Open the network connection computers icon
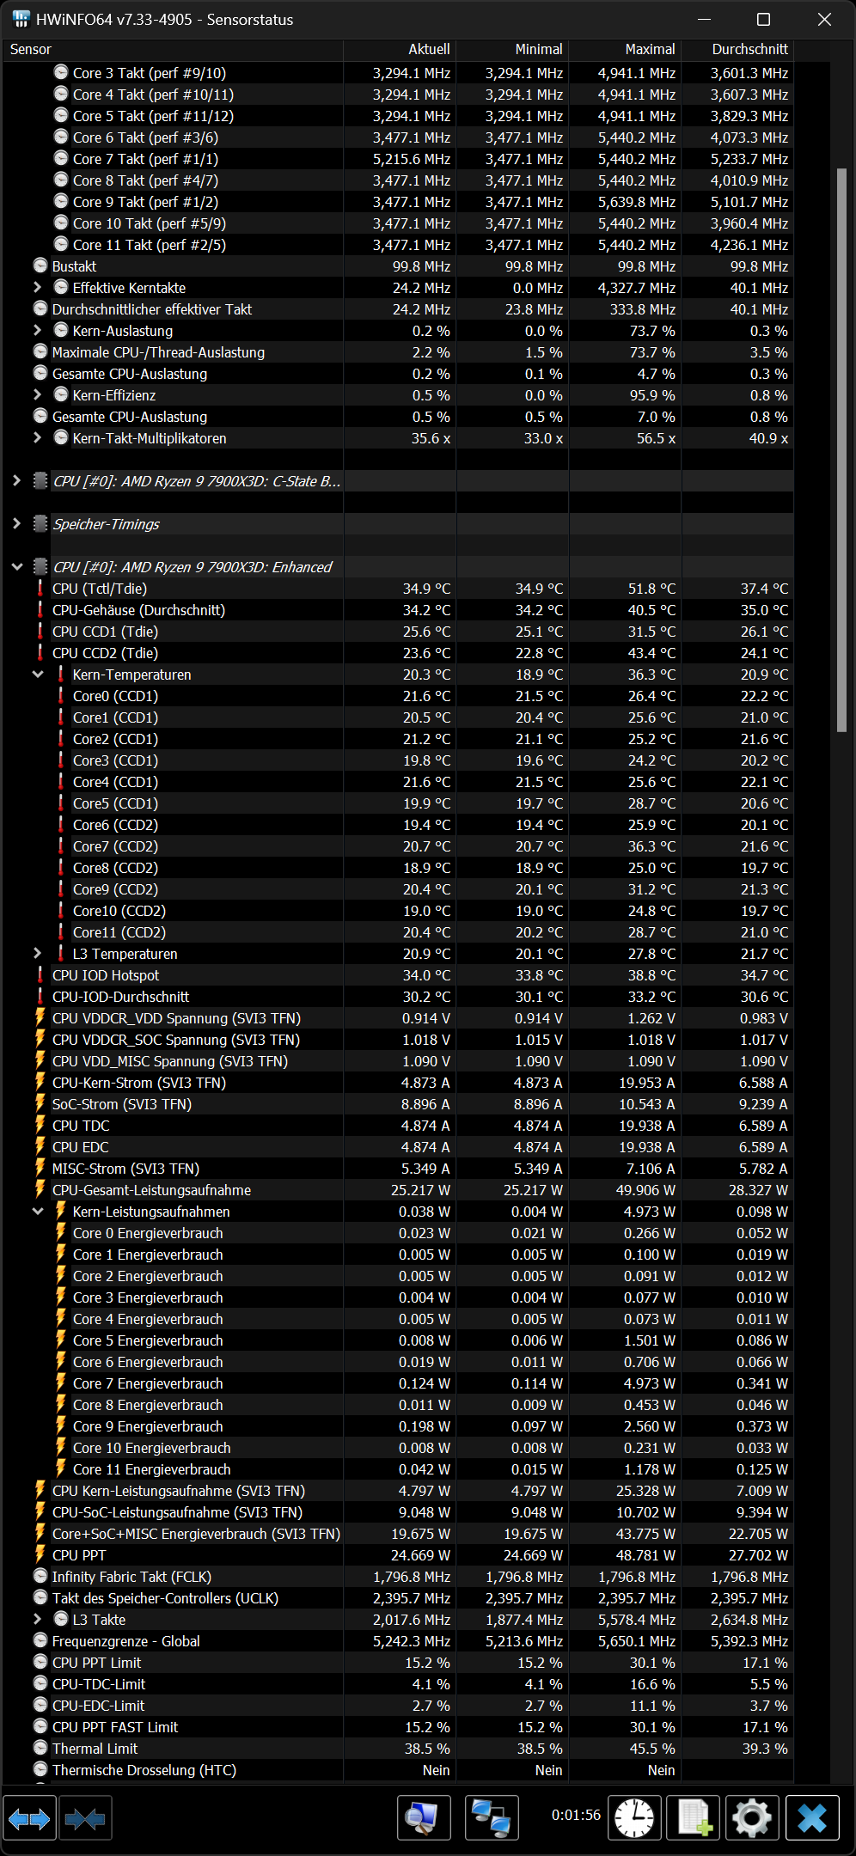This screenshot has height=1856, width=856. tap(492, 1817)
